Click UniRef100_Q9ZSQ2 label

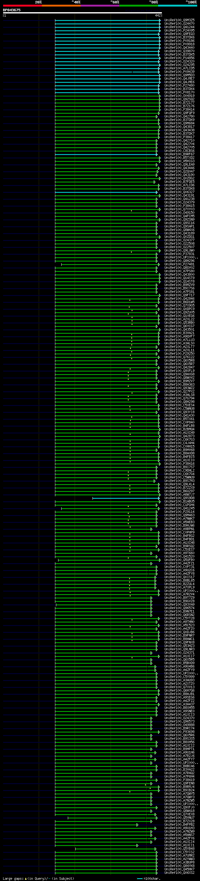[179, 99]
